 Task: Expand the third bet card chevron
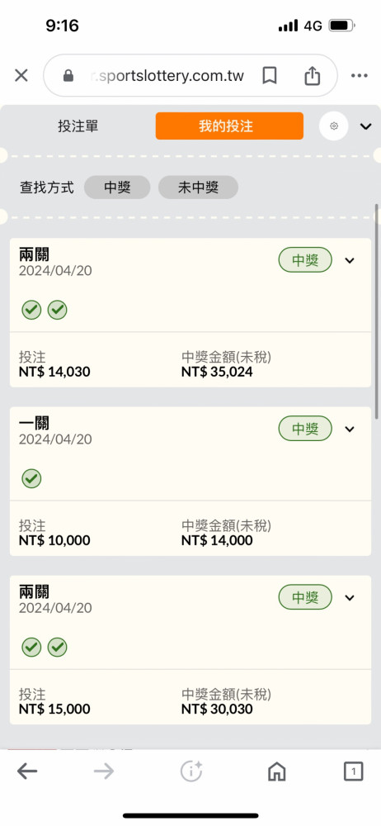pyautogui.click(x=350, y=597)
